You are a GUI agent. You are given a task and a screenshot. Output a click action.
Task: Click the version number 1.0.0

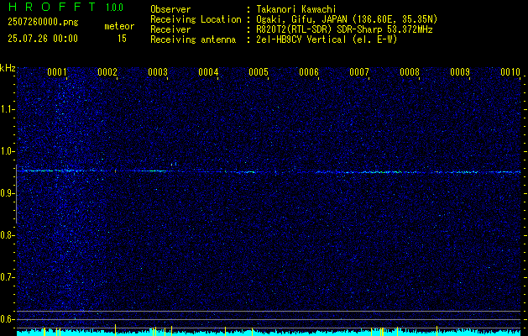pyautogui.click(x=114, y=8)
